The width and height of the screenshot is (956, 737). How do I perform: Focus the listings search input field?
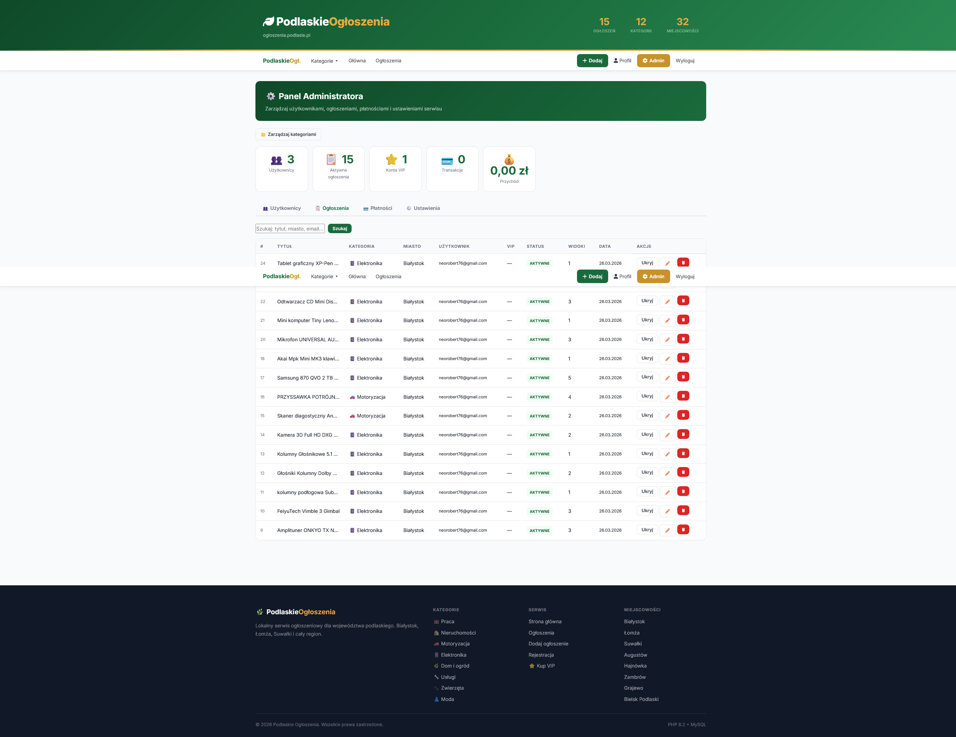click(290, 229)
